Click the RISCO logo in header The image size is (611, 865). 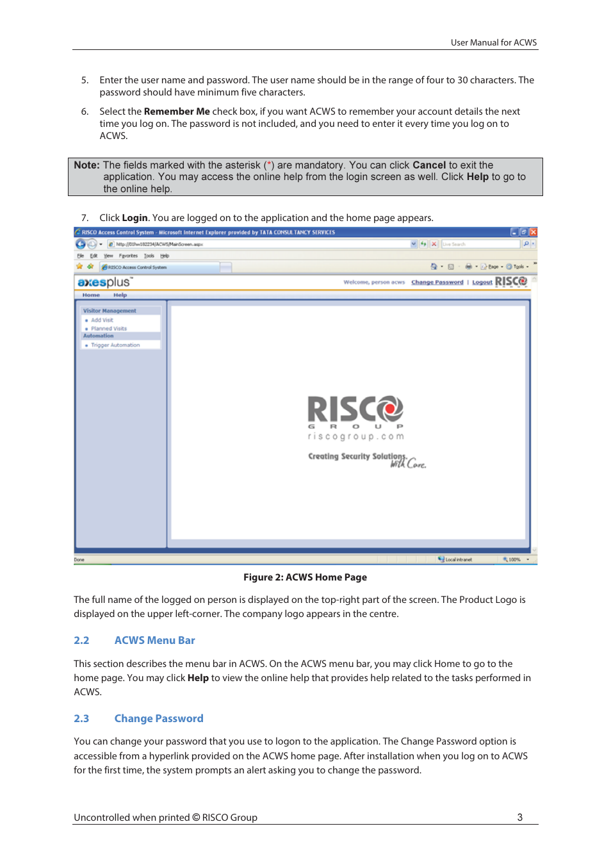511,281
